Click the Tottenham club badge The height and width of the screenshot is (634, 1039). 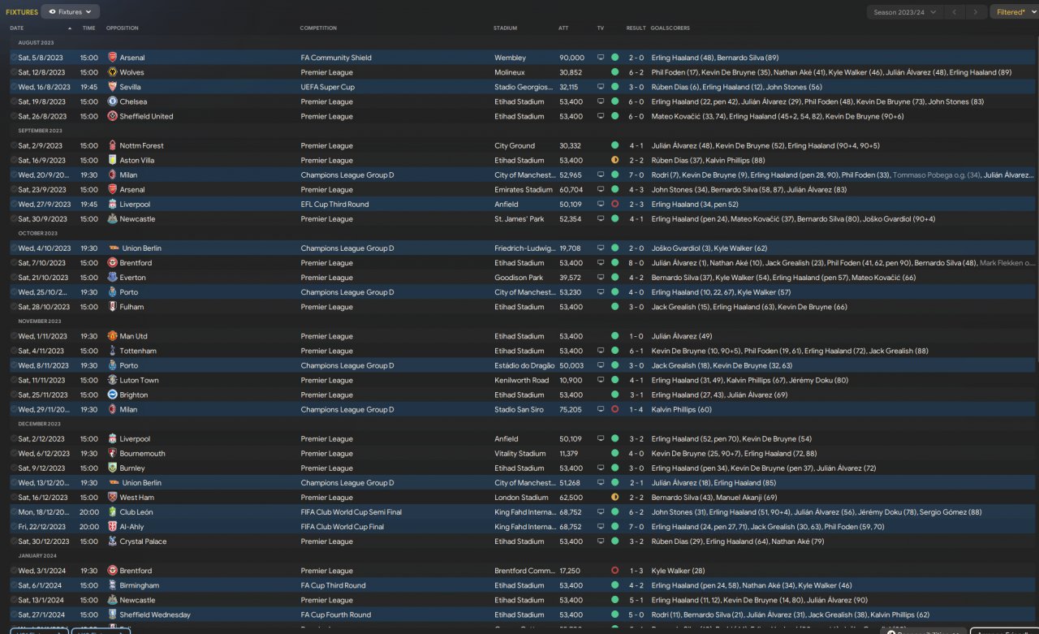pos(112,351)
